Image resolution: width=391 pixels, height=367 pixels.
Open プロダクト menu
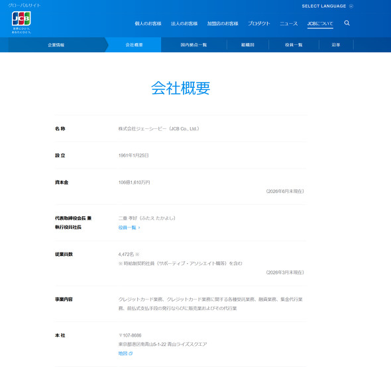coord(259,24)
